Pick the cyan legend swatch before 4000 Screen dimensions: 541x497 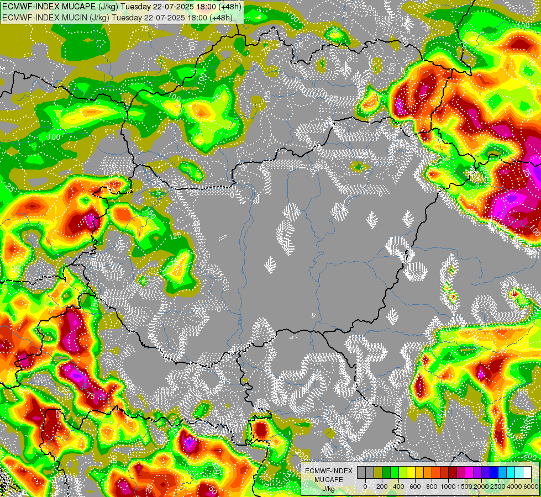coord(511,472)
